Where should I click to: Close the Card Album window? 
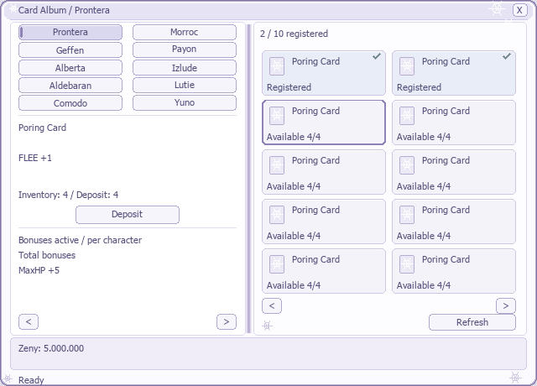tap(519, 10)
